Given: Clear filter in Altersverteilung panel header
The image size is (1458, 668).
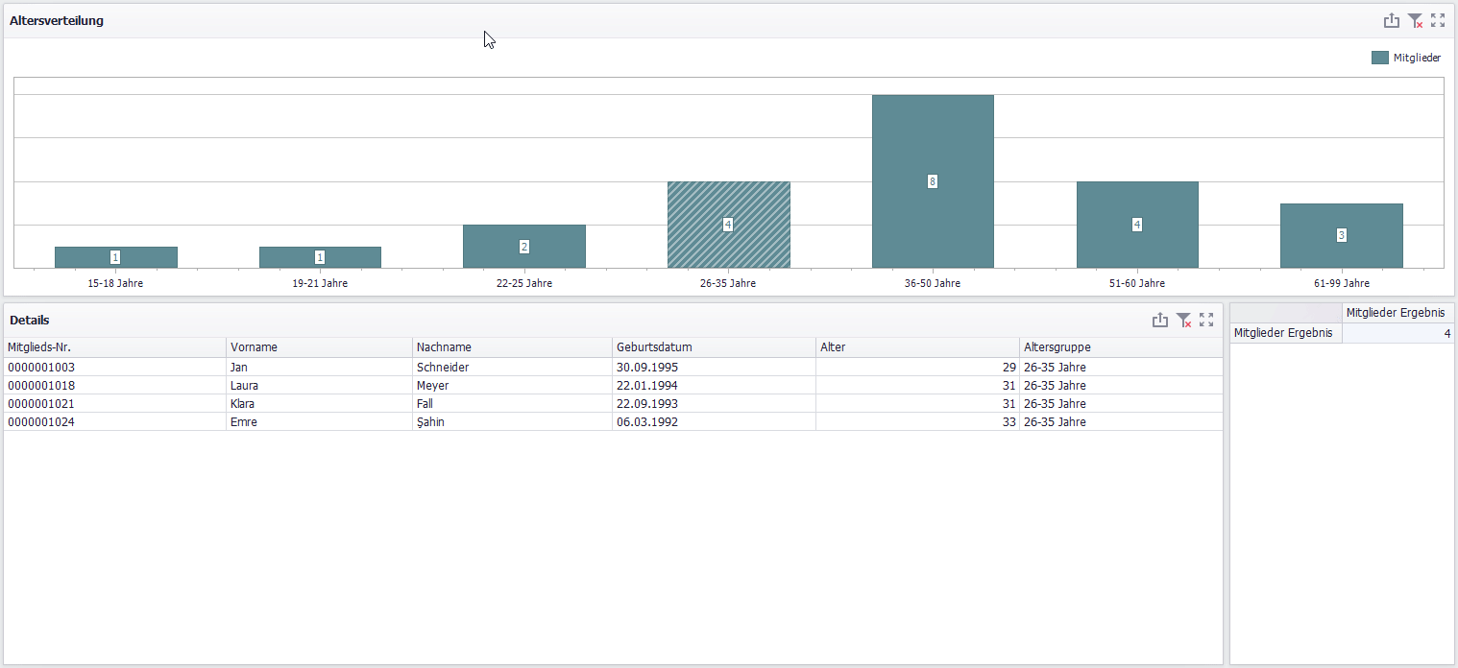Looking at the screenshot, I should (1415, 20).
